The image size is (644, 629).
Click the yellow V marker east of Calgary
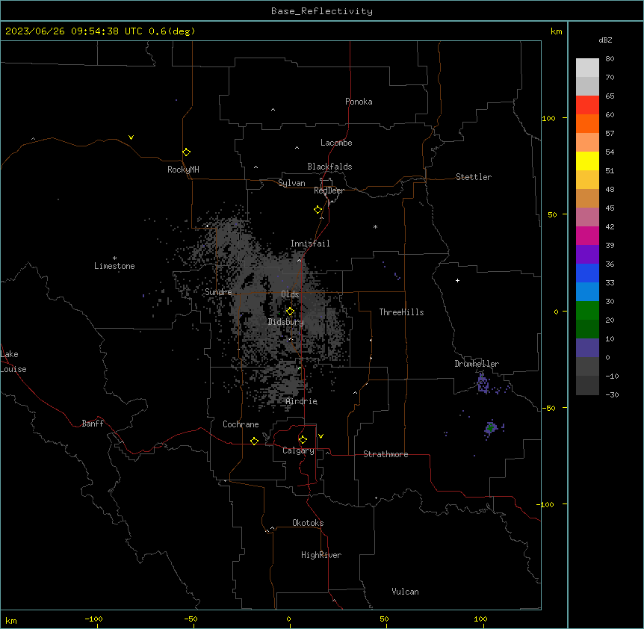click(x=321, y=436)
